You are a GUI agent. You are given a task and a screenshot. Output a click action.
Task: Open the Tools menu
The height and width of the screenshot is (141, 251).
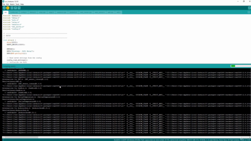coord(17,4)
